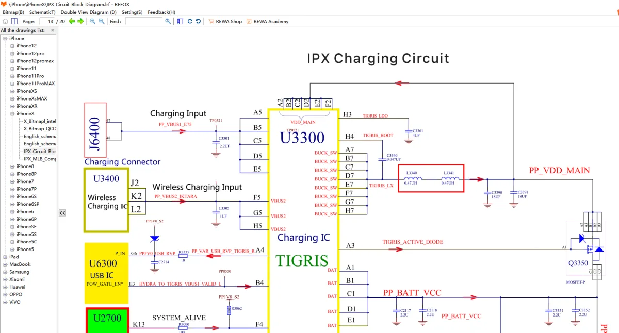Open the REWA Shop link
Image resolution: width=619 pixels, height=333 pixels.
click(x=225, y=21)
